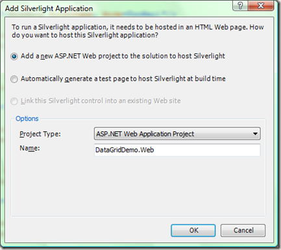Click the blank area of the Name text box
Image resolution: width=281 pixels, height=250 pixels.
pyautogui.click(x=206, y=150)
